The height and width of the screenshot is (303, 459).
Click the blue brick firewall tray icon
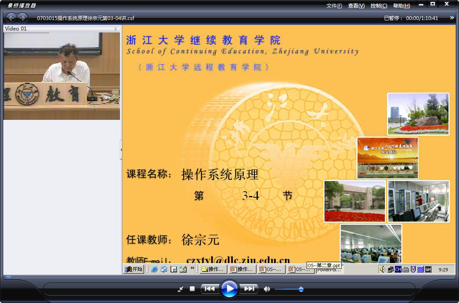[x=421, y=270]
